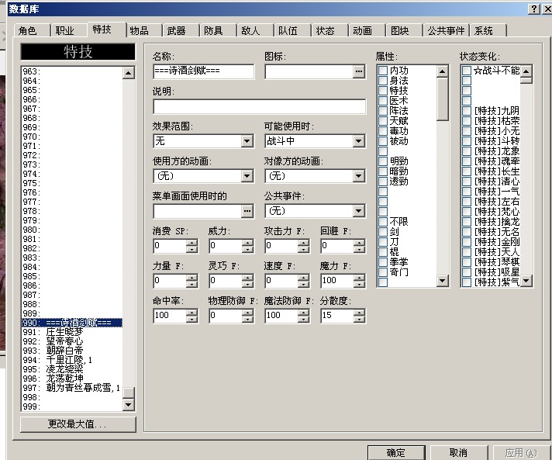Toggle [特技]吸星 state change checkbox
552x460 pixels.
click(x=467, y=272)
